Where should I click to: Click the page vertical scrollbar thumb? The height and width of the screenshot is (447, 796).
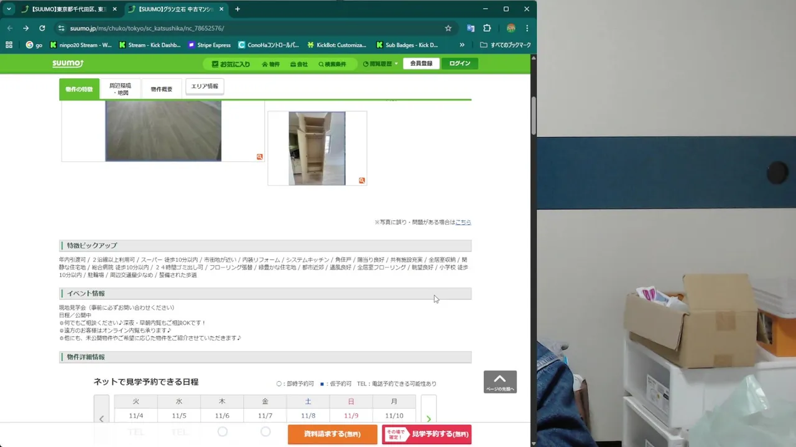coord(534,116)
